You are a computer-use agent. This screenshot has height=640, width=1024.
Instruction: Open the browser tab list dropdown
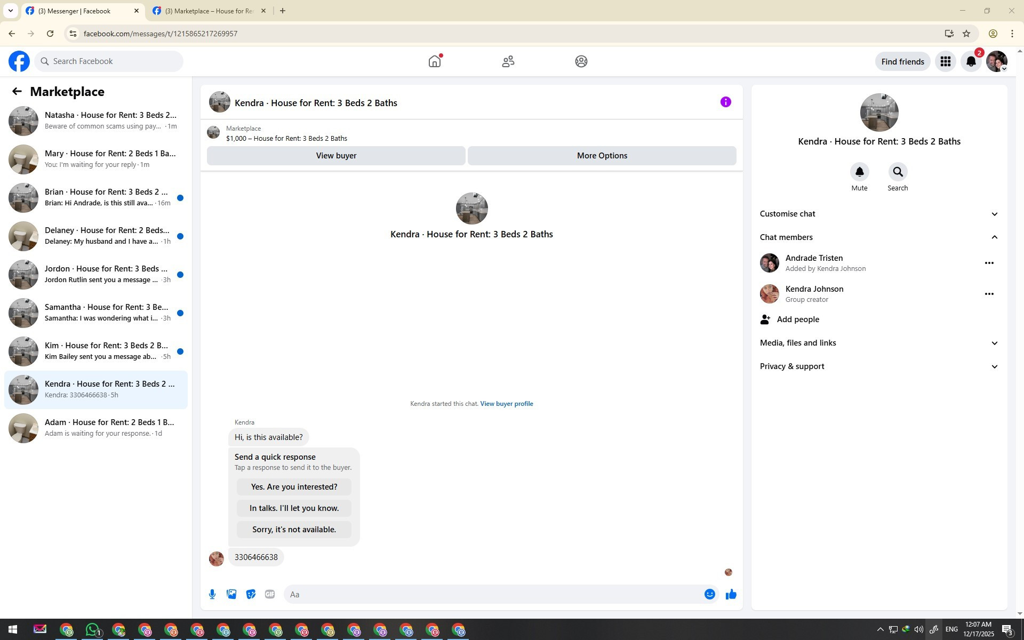click(11, 11)
